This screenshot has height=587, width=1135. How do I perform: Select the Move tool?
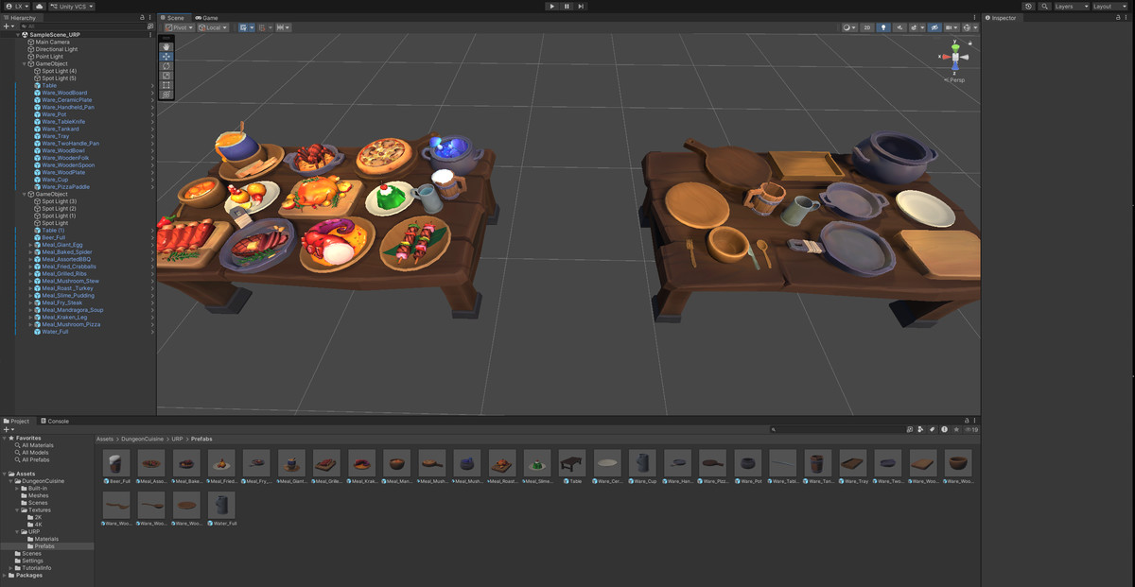coord(166,57)
